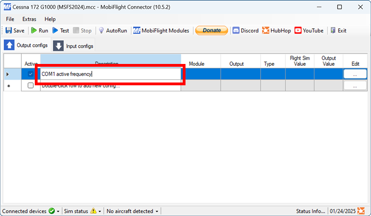Select the COM1 row via its arrow header
The image size is (371, 216).
(13, 74)
